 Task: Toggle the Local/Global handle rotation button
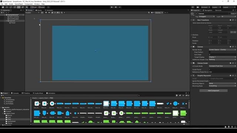coord(41,7)
